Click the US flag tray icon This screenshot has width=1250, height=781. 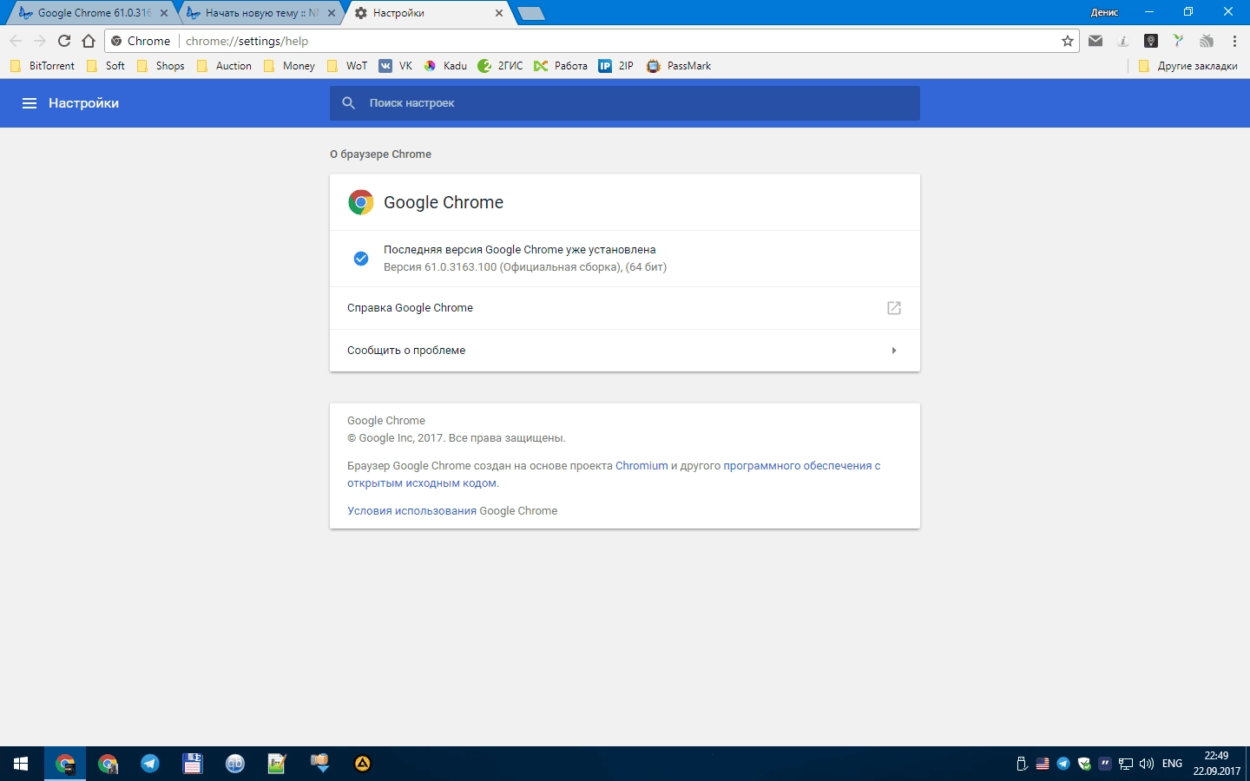pyautogui.click(x=1043, y=764)
